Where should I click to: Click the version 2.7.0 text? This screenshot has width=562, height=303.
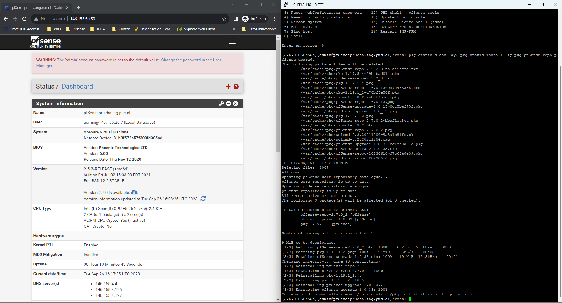tap(103, 192)
